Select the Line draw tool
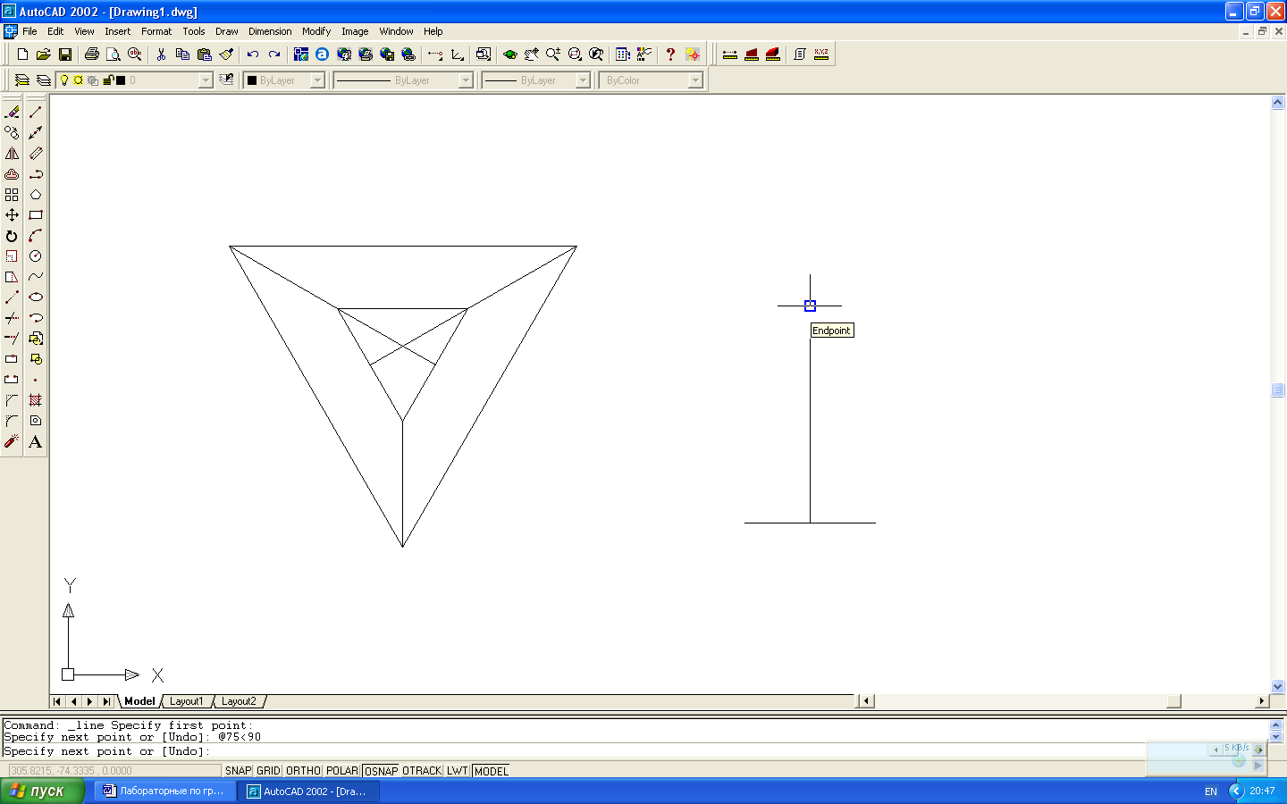The height and width of the screenshot is (804, 1287). pyautogui.click(x=36, y=112)
